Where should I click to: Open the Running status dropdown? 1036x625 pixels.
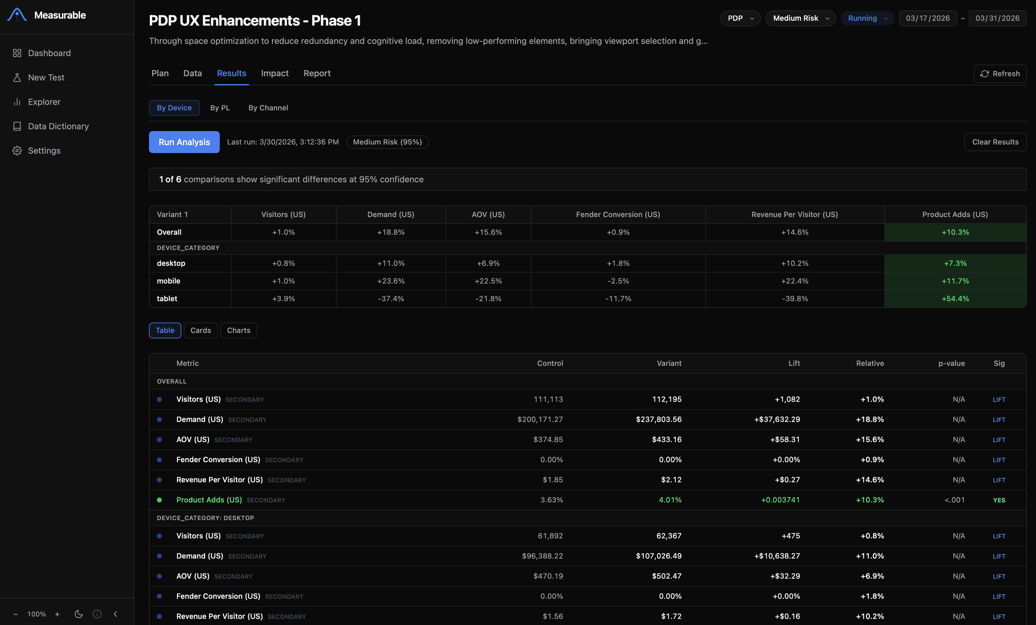click(x=867, y=18)
